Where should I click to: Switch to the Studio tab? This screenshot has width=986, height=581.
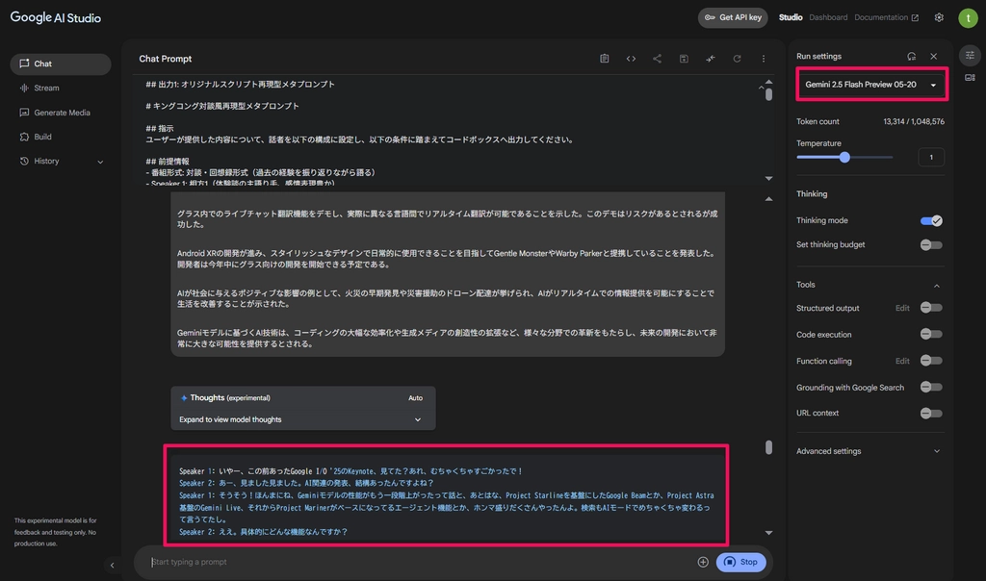791,17
